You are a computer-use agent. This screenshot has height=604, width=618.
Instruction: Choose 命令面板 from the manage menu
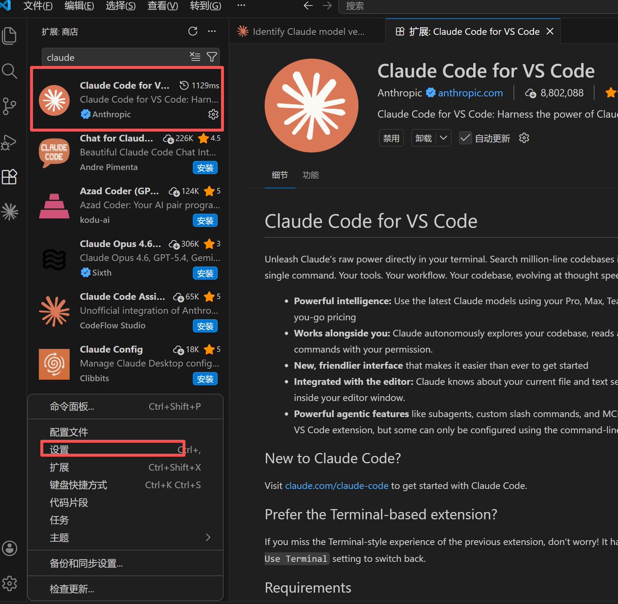[125, 407]
